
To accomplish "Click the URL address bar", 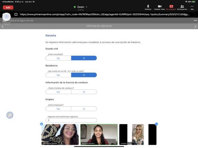I will coord(106,14).
